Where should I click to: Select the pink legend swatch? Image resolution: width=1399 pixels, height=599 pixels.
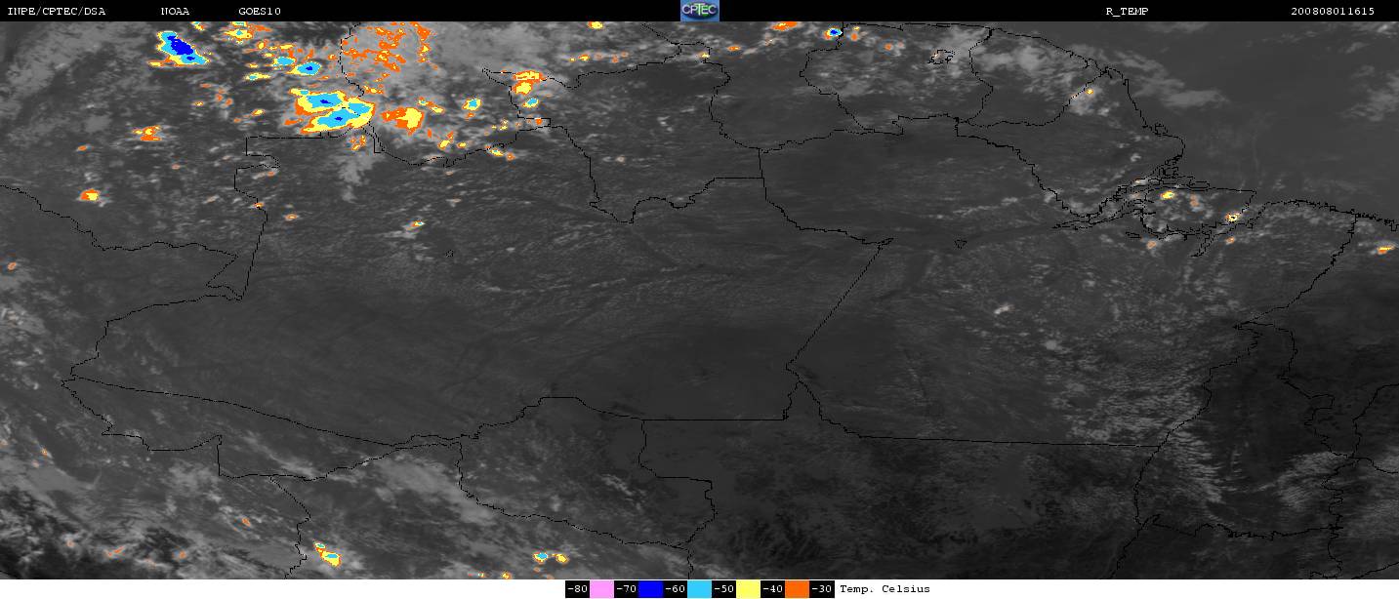click(x=601, y=589)
